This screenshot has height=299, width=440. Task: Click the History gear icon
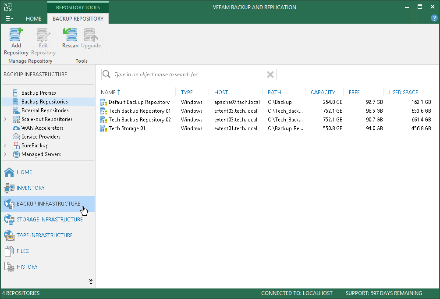tap(9, 267)
